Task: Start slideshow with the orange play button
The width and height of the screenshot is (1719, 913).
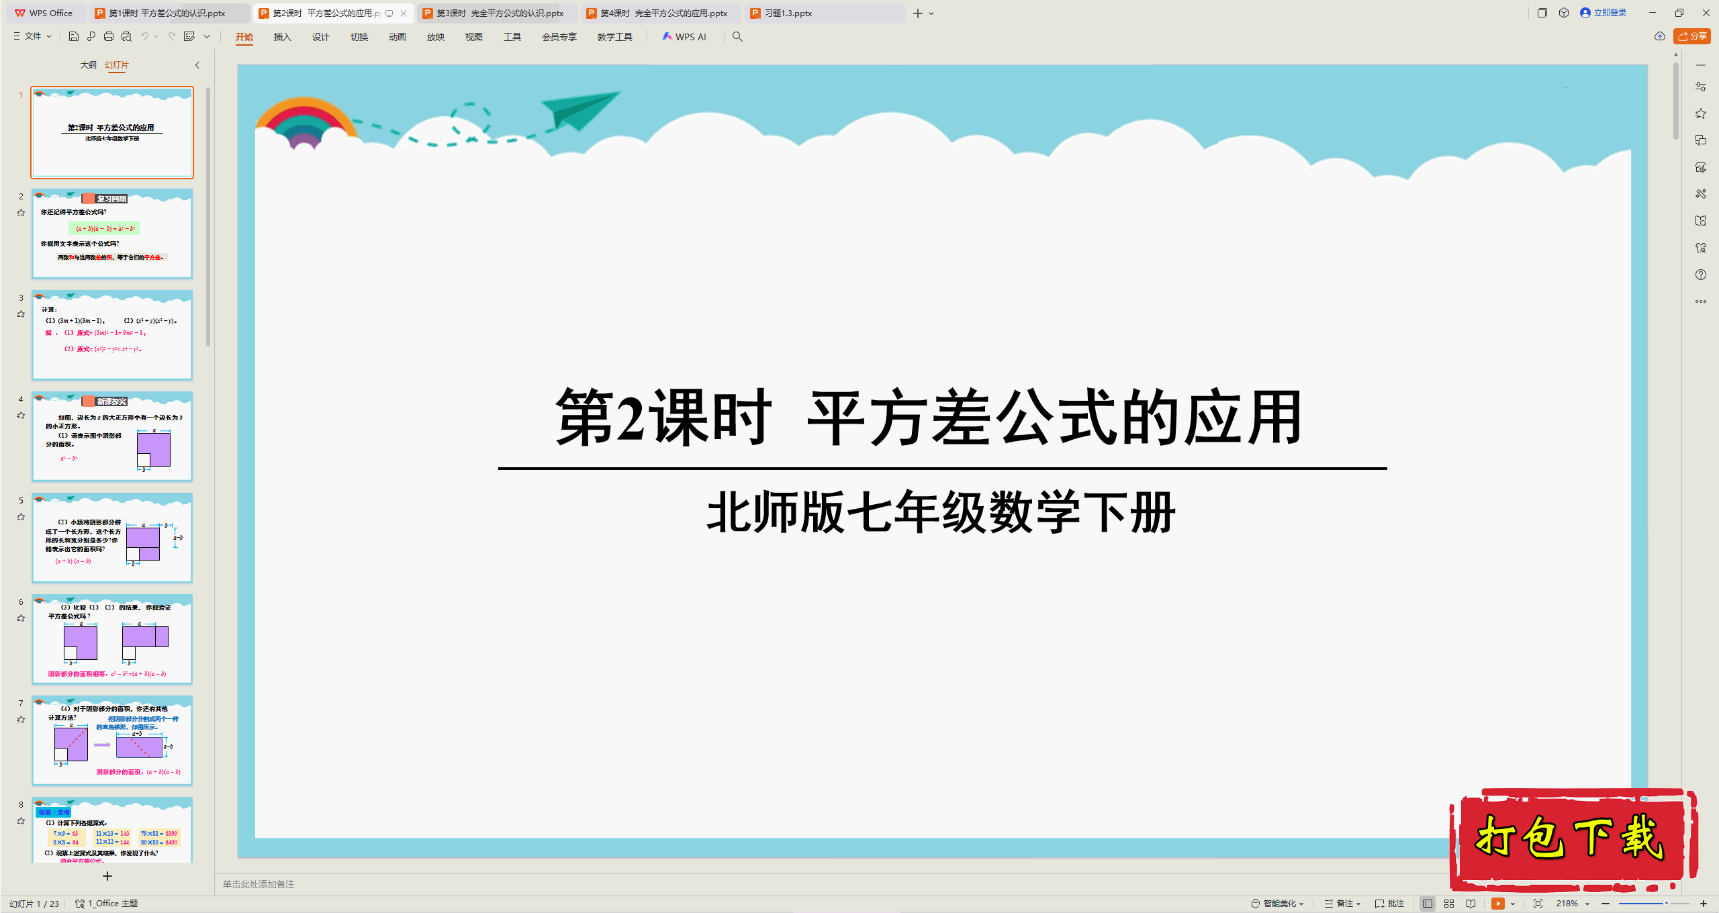Action: (1497, 904)
